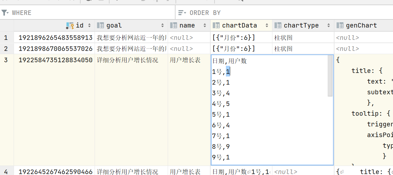Toggle sort arrows on the id column

click(x=89, y=25)
